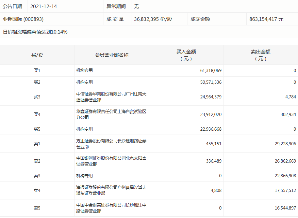Click the 买/卖 column header

point(37,55)
